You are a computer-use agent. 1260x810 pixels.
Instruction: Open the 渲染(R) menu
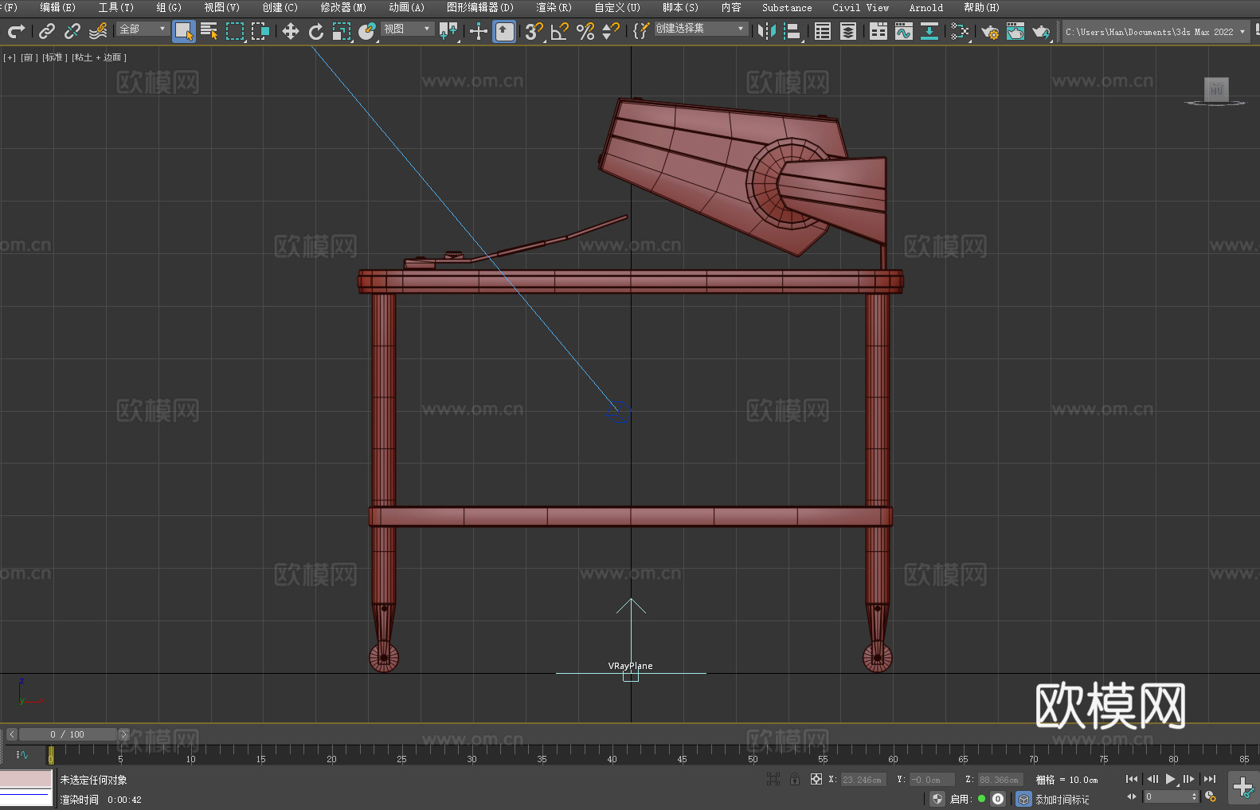tap(554, 7)
